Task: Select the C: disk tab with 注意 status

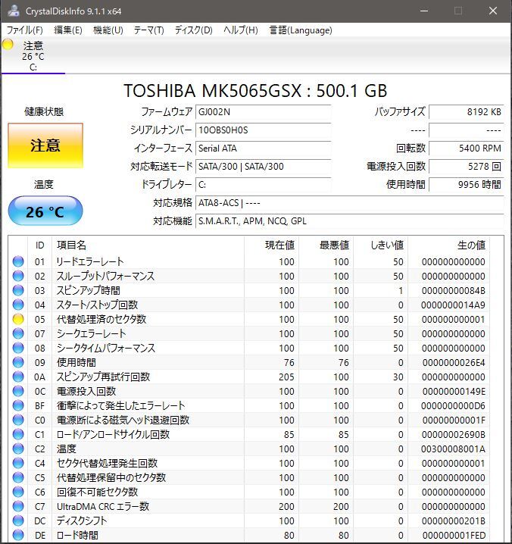Action: pyautogui.click(x=33, y=55)
